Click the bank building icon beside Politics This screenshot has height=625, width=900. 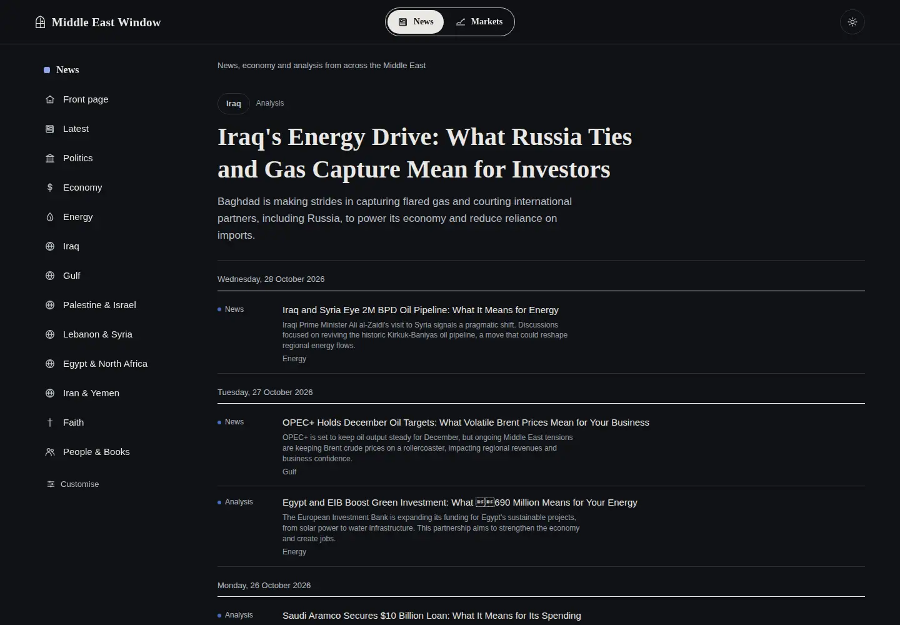click(50, 158)
